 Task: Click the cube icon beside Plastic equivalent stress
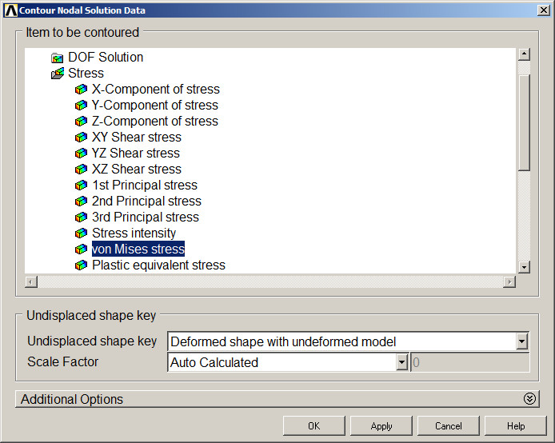(81, 265)
